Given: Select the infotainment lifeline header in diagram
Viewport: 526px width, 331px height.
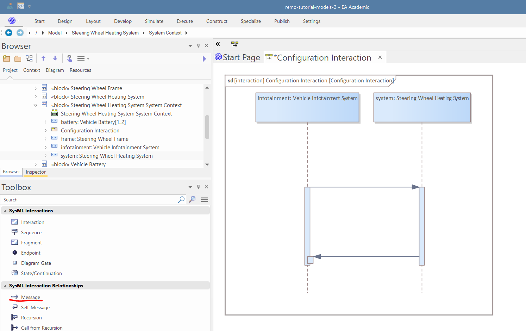Looking at the screenshot, I should (x=307, y=107).
